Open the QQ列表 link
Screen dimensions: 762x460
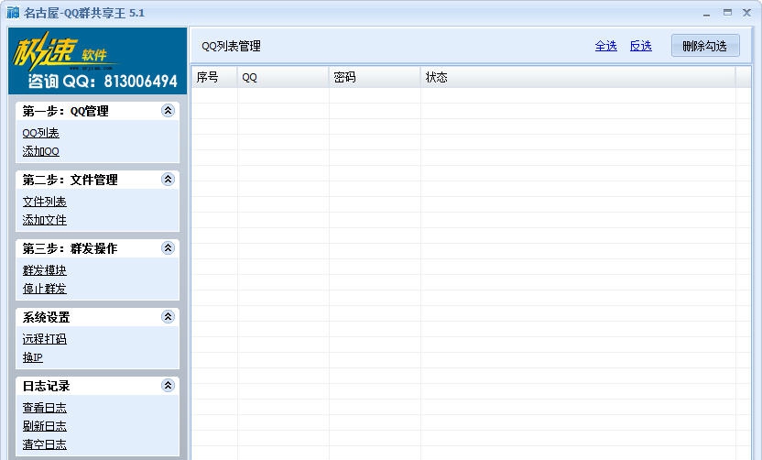[x=41, y=133]
